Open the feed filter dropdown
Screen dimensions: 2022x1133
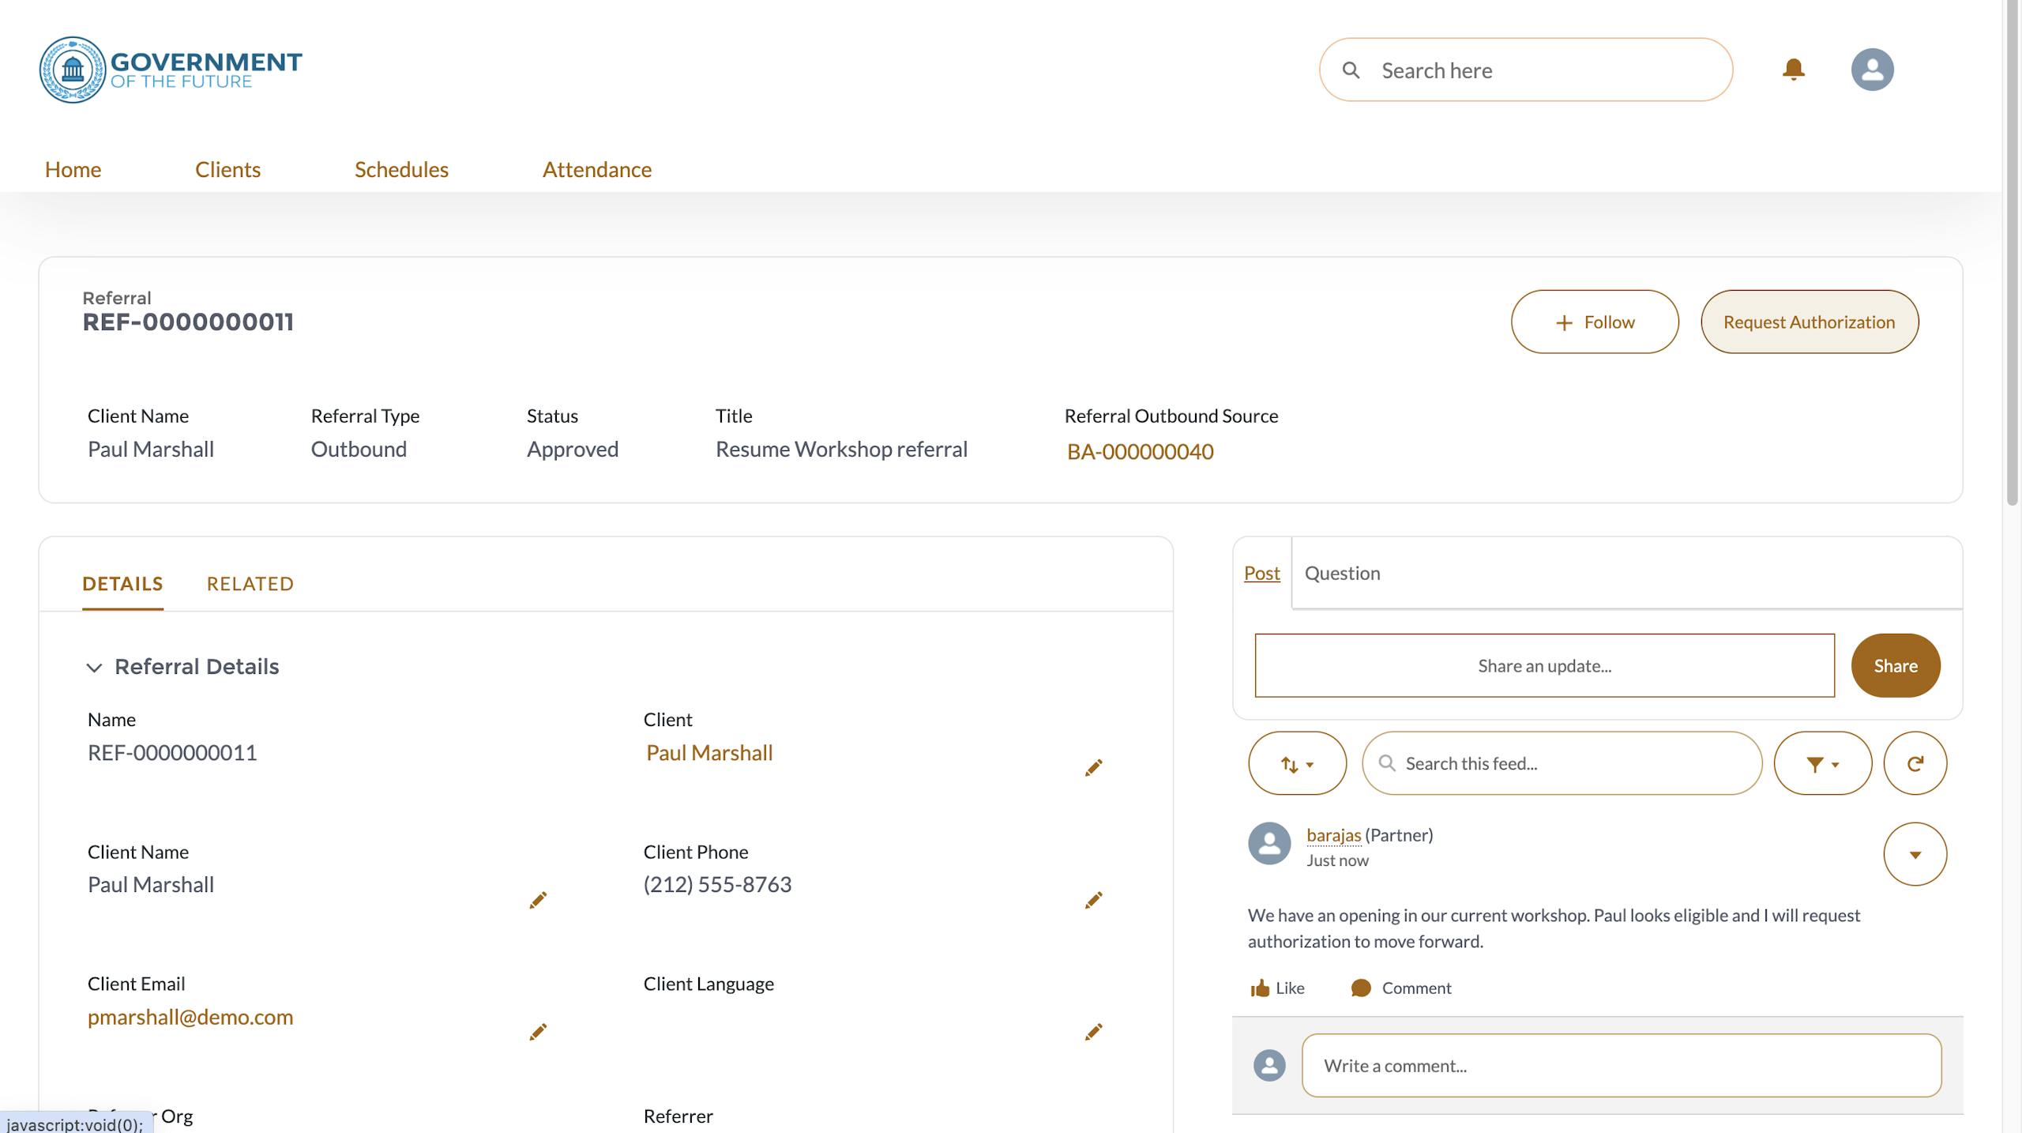(1822, 763)
